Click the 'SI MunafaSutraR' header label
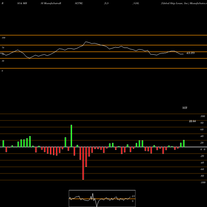Screen dimensions: 207x207 click(51, 3)
